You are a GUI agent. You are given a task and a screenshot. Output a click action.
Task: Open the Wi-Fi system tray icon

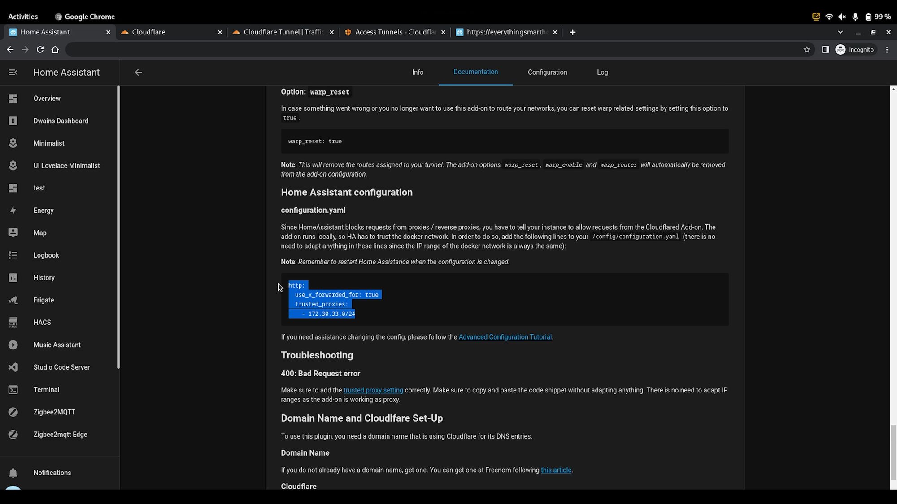tap(829, 17)
